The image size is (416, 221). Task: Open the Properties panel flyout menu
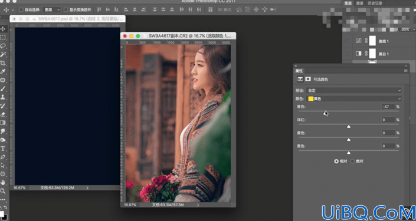405,71
